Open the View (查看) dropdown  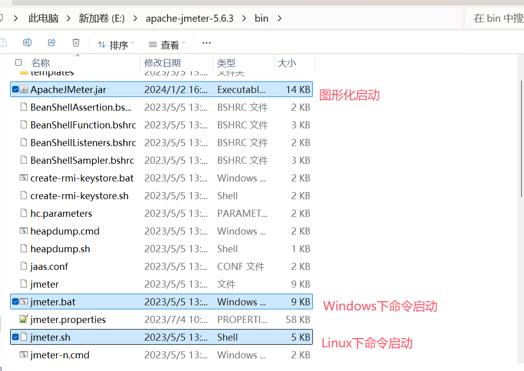pos(167,44)
